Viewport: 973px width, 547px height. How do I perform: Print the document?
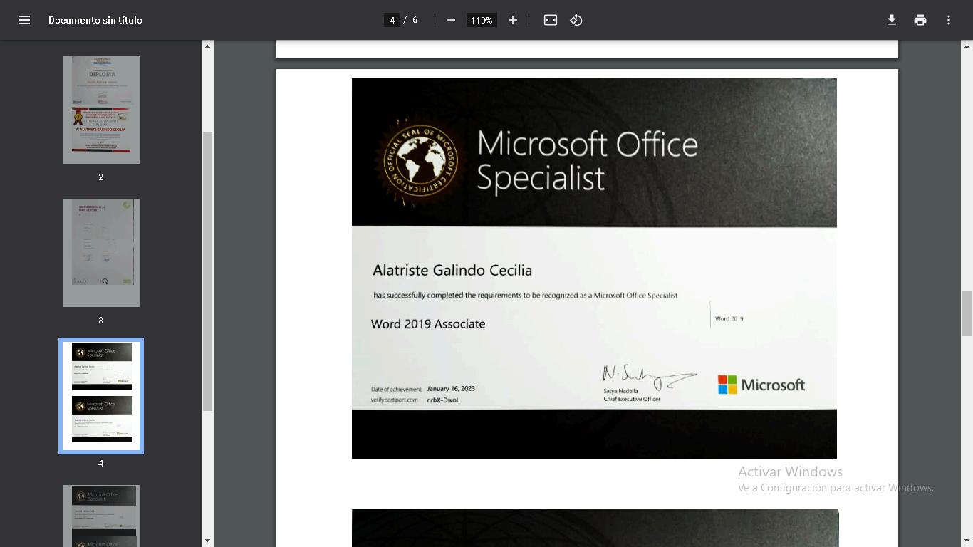click(x=920, y=20)
